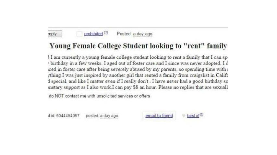Tick the prohibited flag checkbox
Image resolution: width=277 pixels, height=155 pixels.
(79, 34)
